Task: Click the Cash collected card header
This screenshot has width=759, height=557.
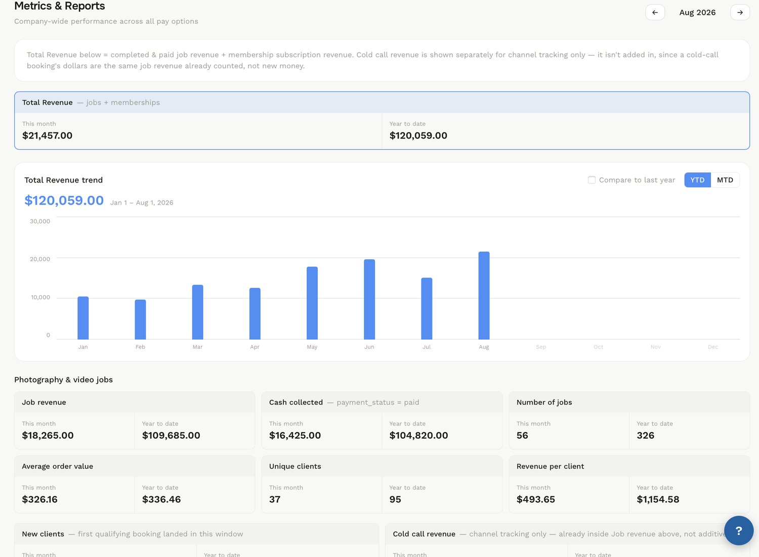Action: coord(382,402)
